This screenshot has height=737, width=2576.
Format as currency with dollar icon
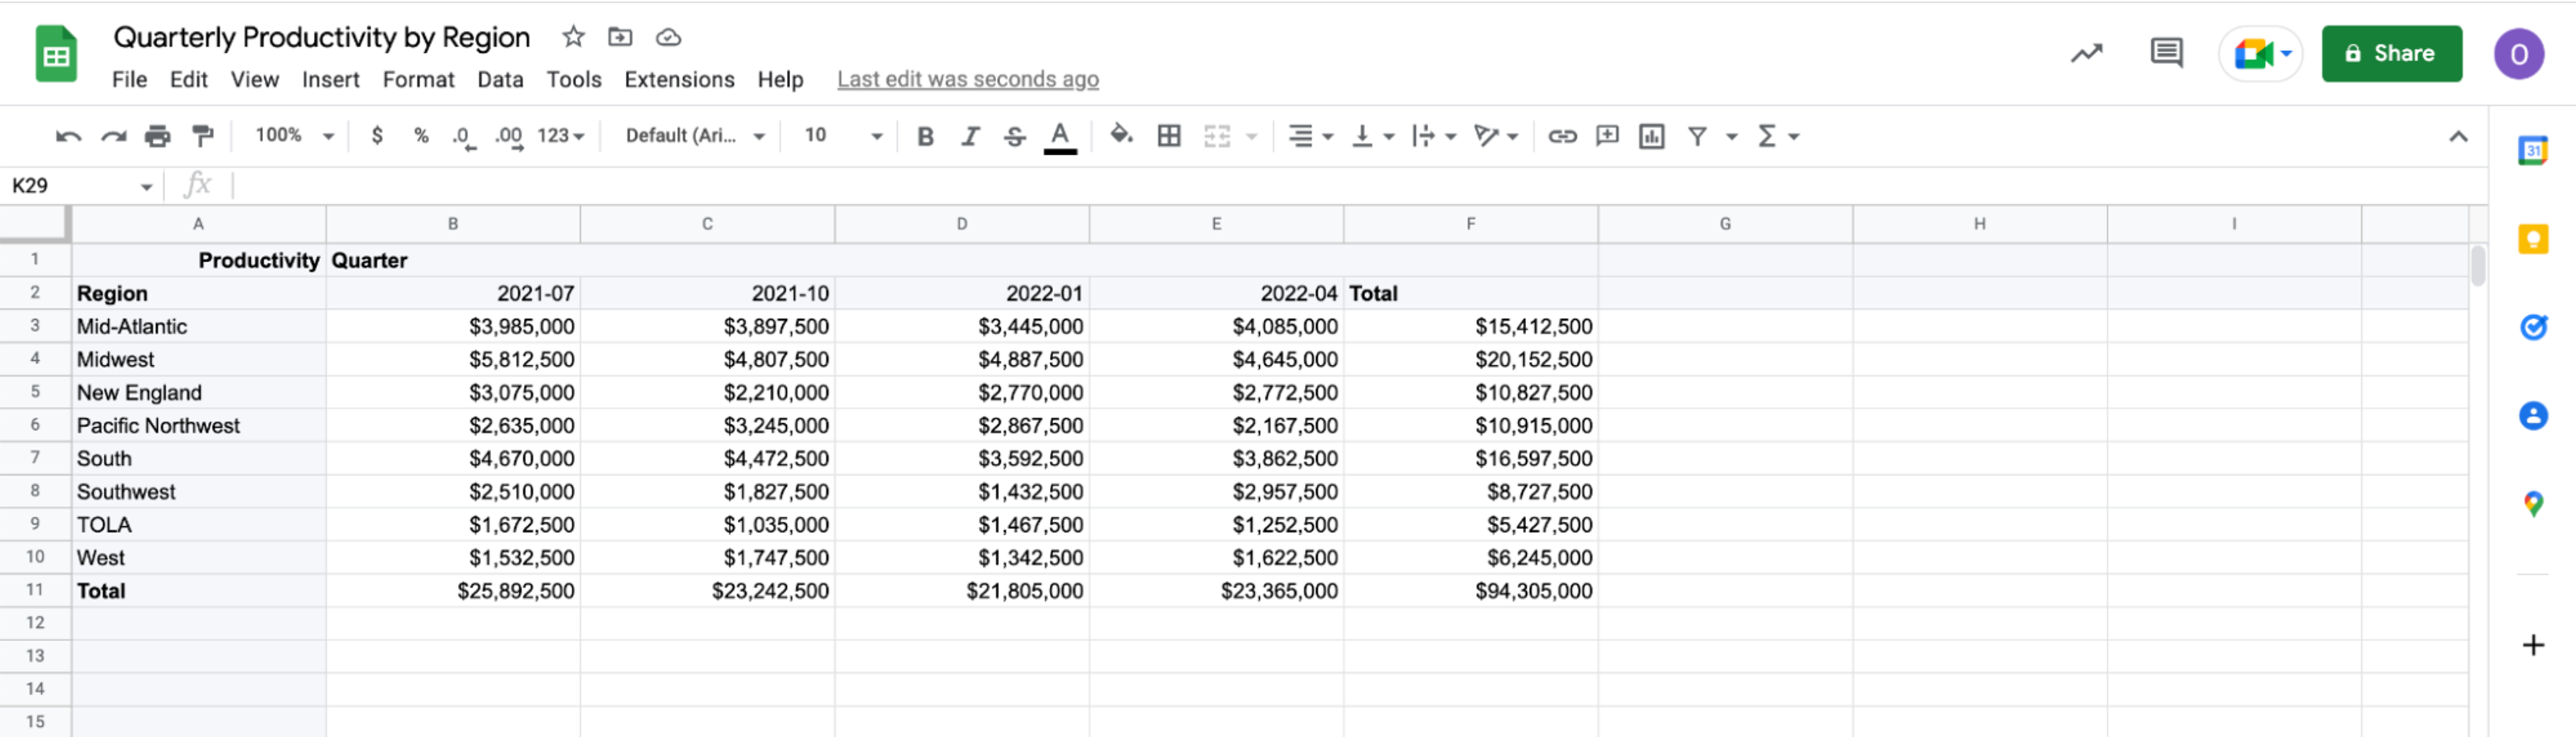(377, 136)
